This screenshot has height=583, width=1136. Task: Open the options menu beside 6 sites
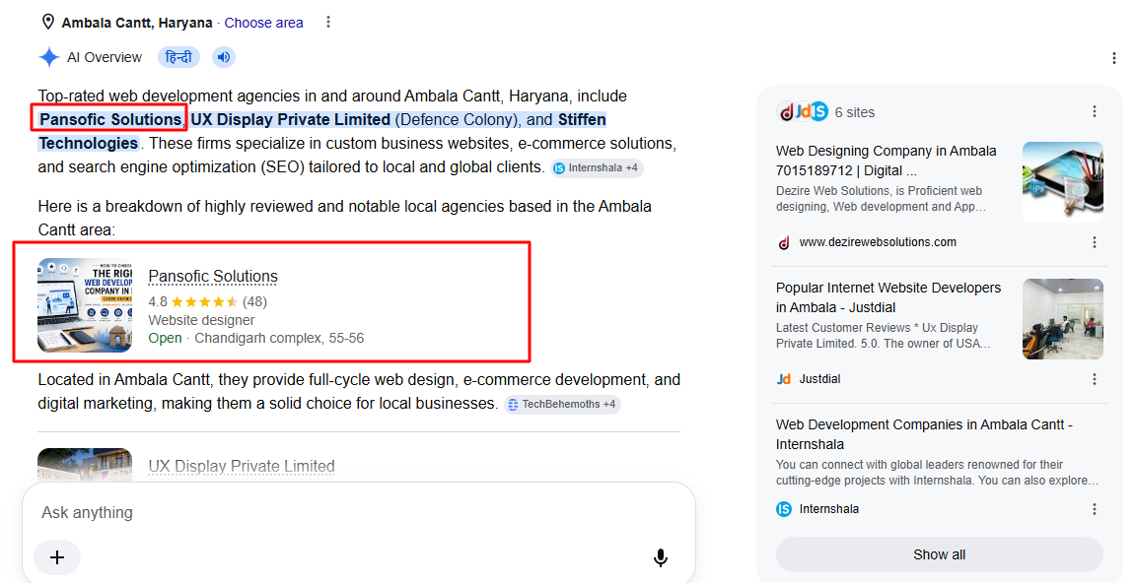coord(1095,111)
